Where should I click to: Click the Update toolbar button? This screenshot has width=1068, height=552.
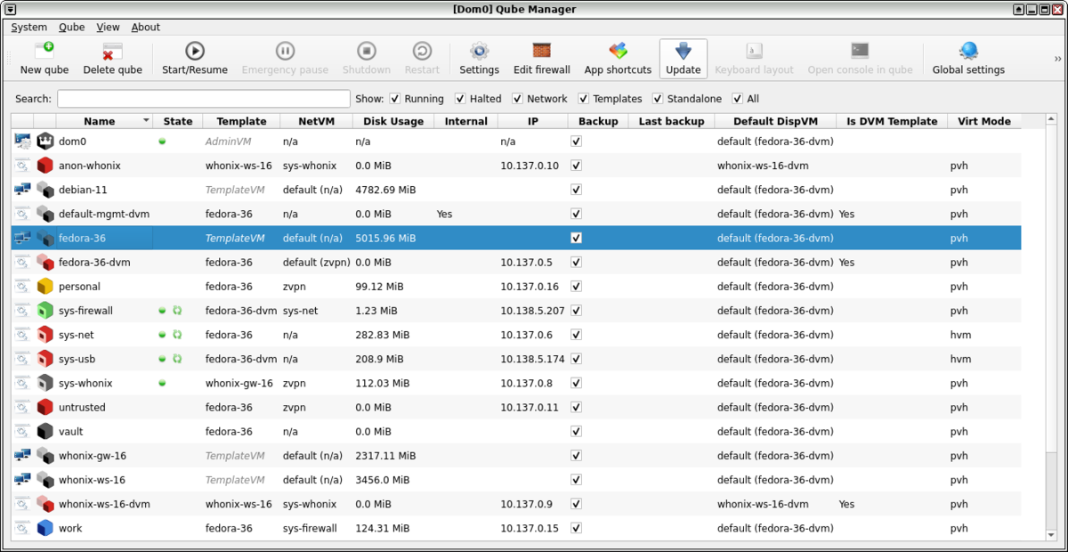point(683,59)
